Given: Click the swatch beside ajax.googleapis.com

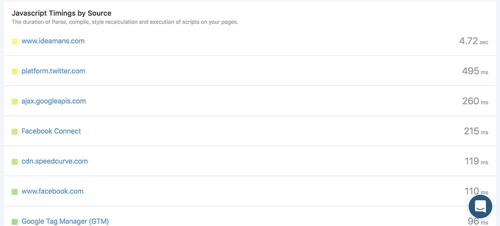Looking at the screenshot, I should (x=15, y=102).
